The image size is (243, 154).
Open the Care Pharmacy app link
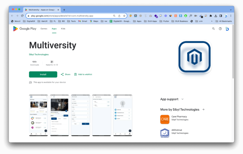click(x=179, y=117)
